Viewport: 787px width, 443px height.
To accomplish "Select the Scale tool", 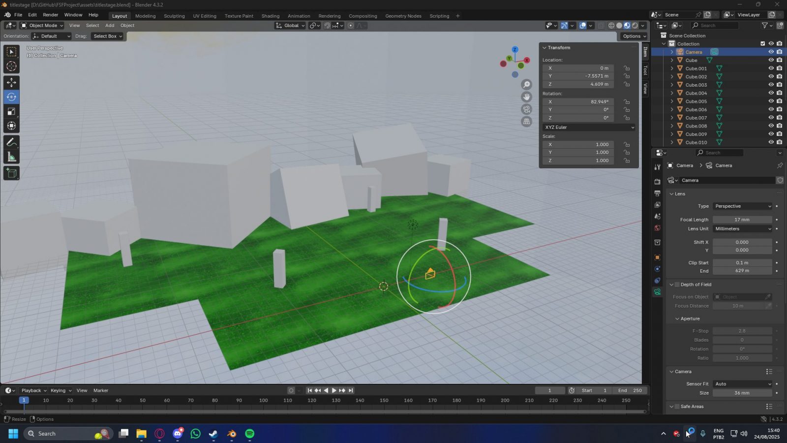I will pos(11,112).
